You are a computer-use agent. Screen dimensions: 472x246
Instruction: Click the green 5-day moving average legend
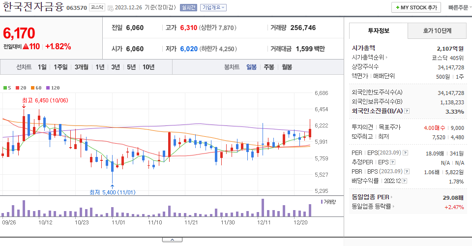7,88
